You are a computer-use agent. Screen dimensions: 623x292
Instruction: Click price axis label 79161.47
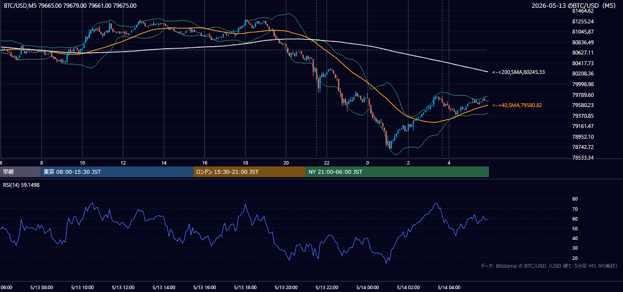click(x=583, y=126)
